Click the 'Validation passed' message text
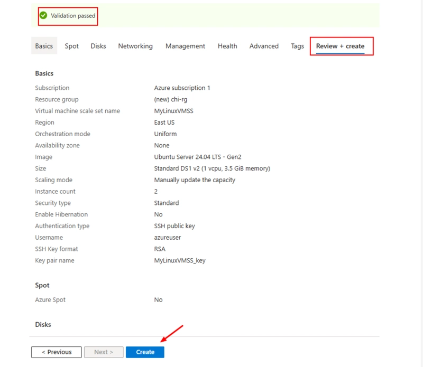The image size is (423, 367). pyautogui.click(x=73, y=16)
